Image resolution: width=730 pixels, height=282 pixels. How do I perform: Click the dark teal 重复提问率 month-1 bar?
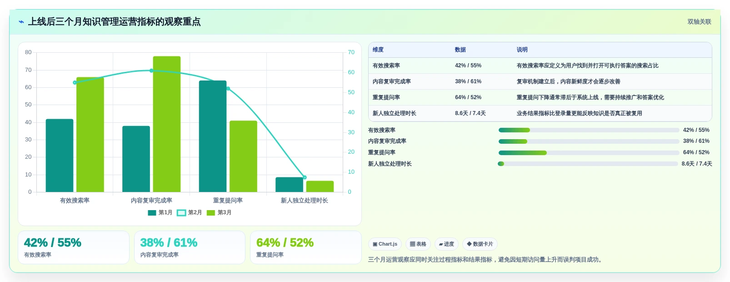point(213,136)
